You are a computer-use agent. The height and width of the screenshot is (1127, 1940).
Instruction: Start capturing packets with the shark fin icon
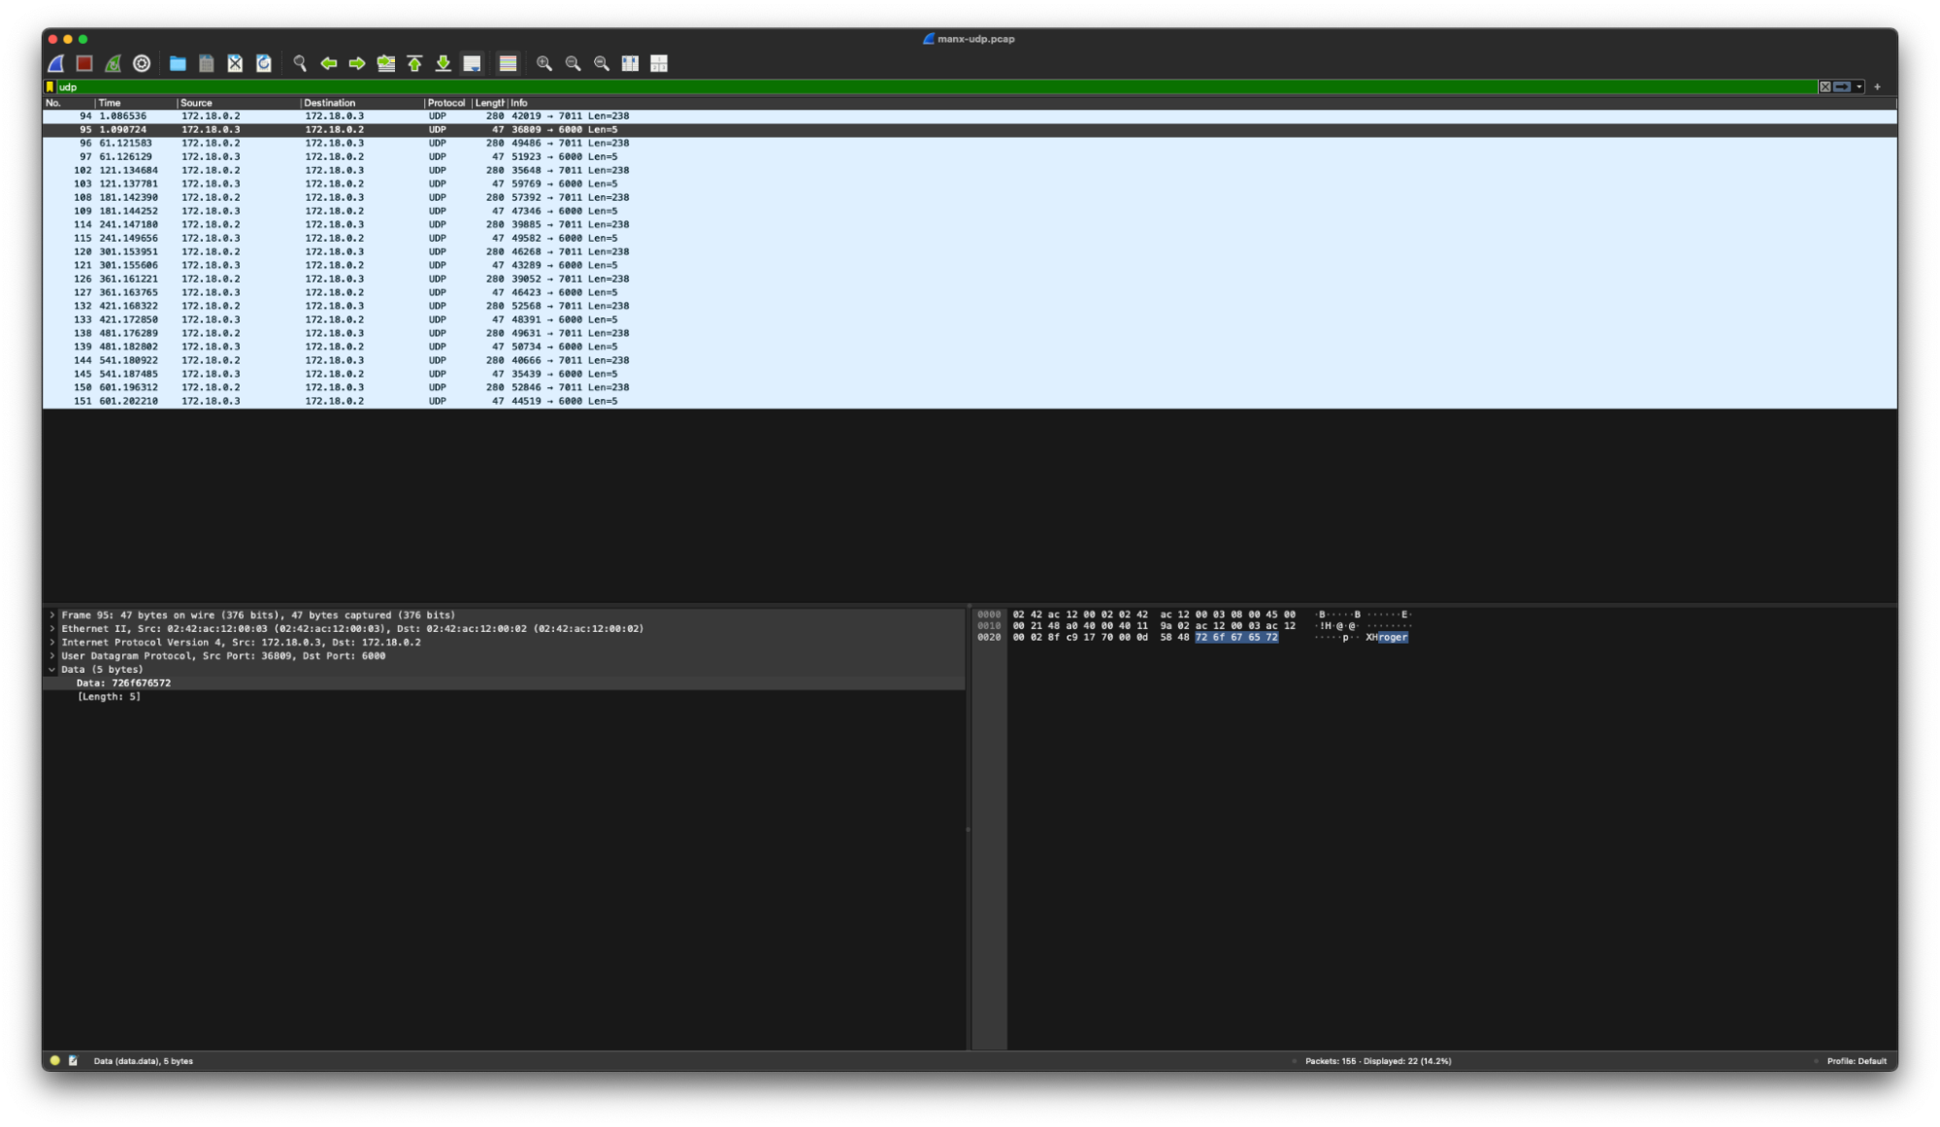coord(56,63)
